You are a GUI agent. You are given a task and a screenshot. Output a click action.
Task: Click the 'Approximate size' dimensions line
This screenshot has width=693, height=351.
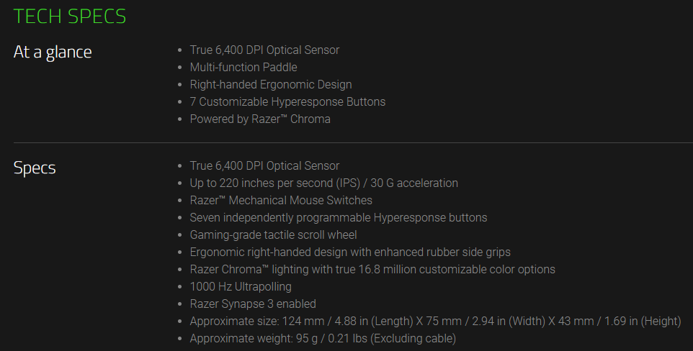[x=435, y=321]
